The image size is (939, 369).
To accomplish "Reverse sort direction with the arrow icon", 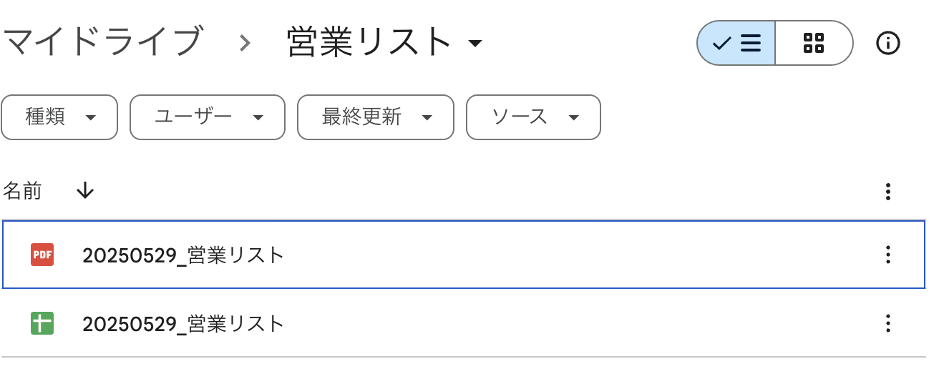I will [x=85, y=191].
